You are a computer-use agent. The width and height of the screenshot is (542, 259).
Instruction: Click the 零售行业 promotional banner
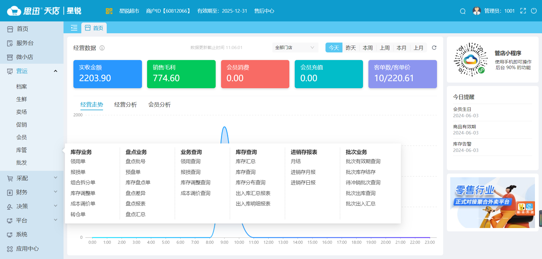point(492,203)
